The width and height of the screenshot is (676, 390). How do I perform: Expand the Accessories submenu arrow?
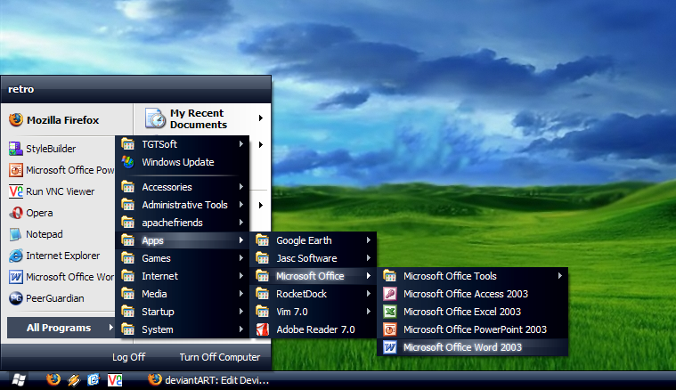pos(241,187)
